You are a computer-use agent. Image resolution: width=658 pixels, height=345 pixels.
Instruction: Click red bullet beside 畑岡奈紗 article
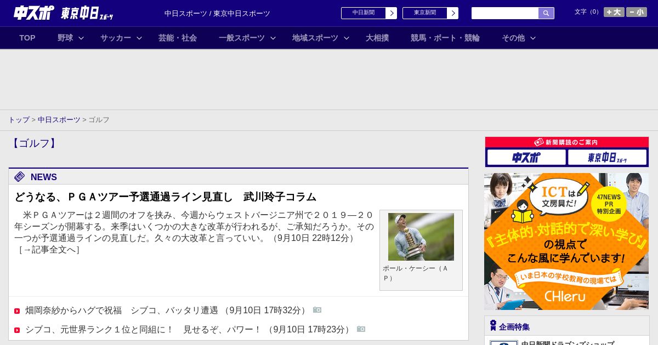[x=17, y=311]
